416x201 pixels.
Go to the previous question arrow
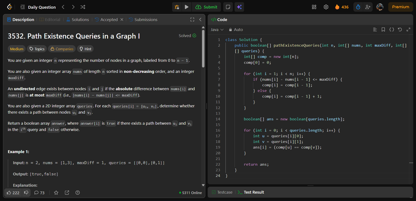[63, 7]
